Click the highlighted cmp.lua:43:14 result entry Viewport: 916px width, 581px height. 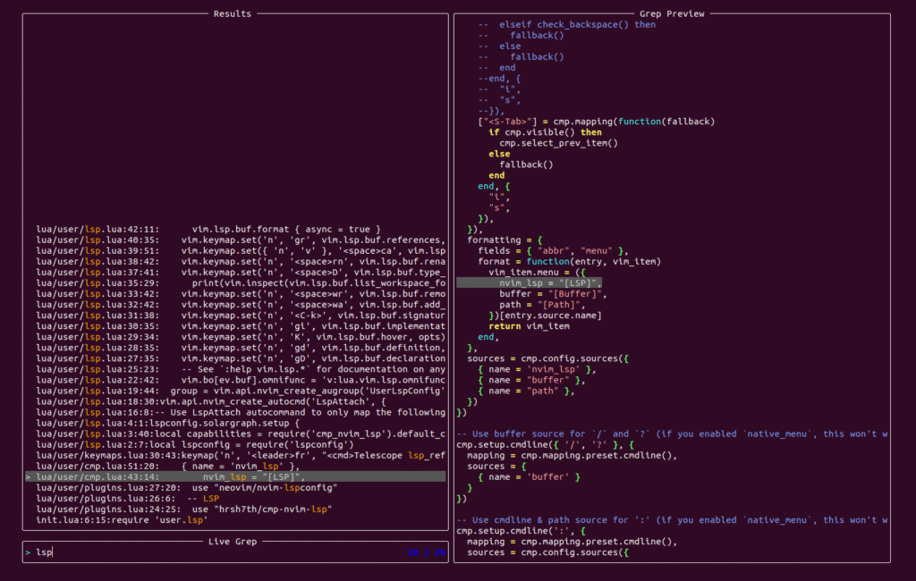click(x=234, y=476)
